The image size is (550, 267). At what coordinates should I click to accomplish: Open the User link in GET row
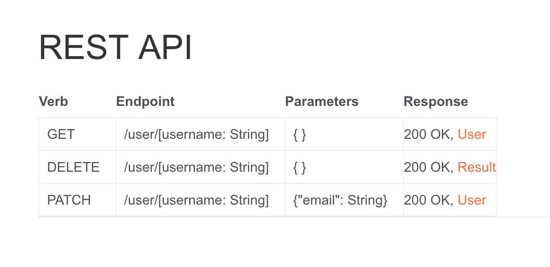(x=471, y=134)
